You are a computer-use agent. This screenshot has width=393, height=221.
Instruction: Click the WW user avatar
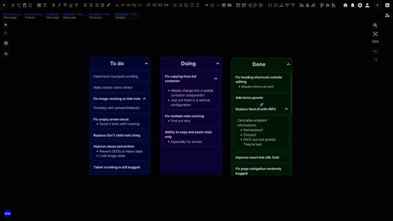(x=7, y=214)
